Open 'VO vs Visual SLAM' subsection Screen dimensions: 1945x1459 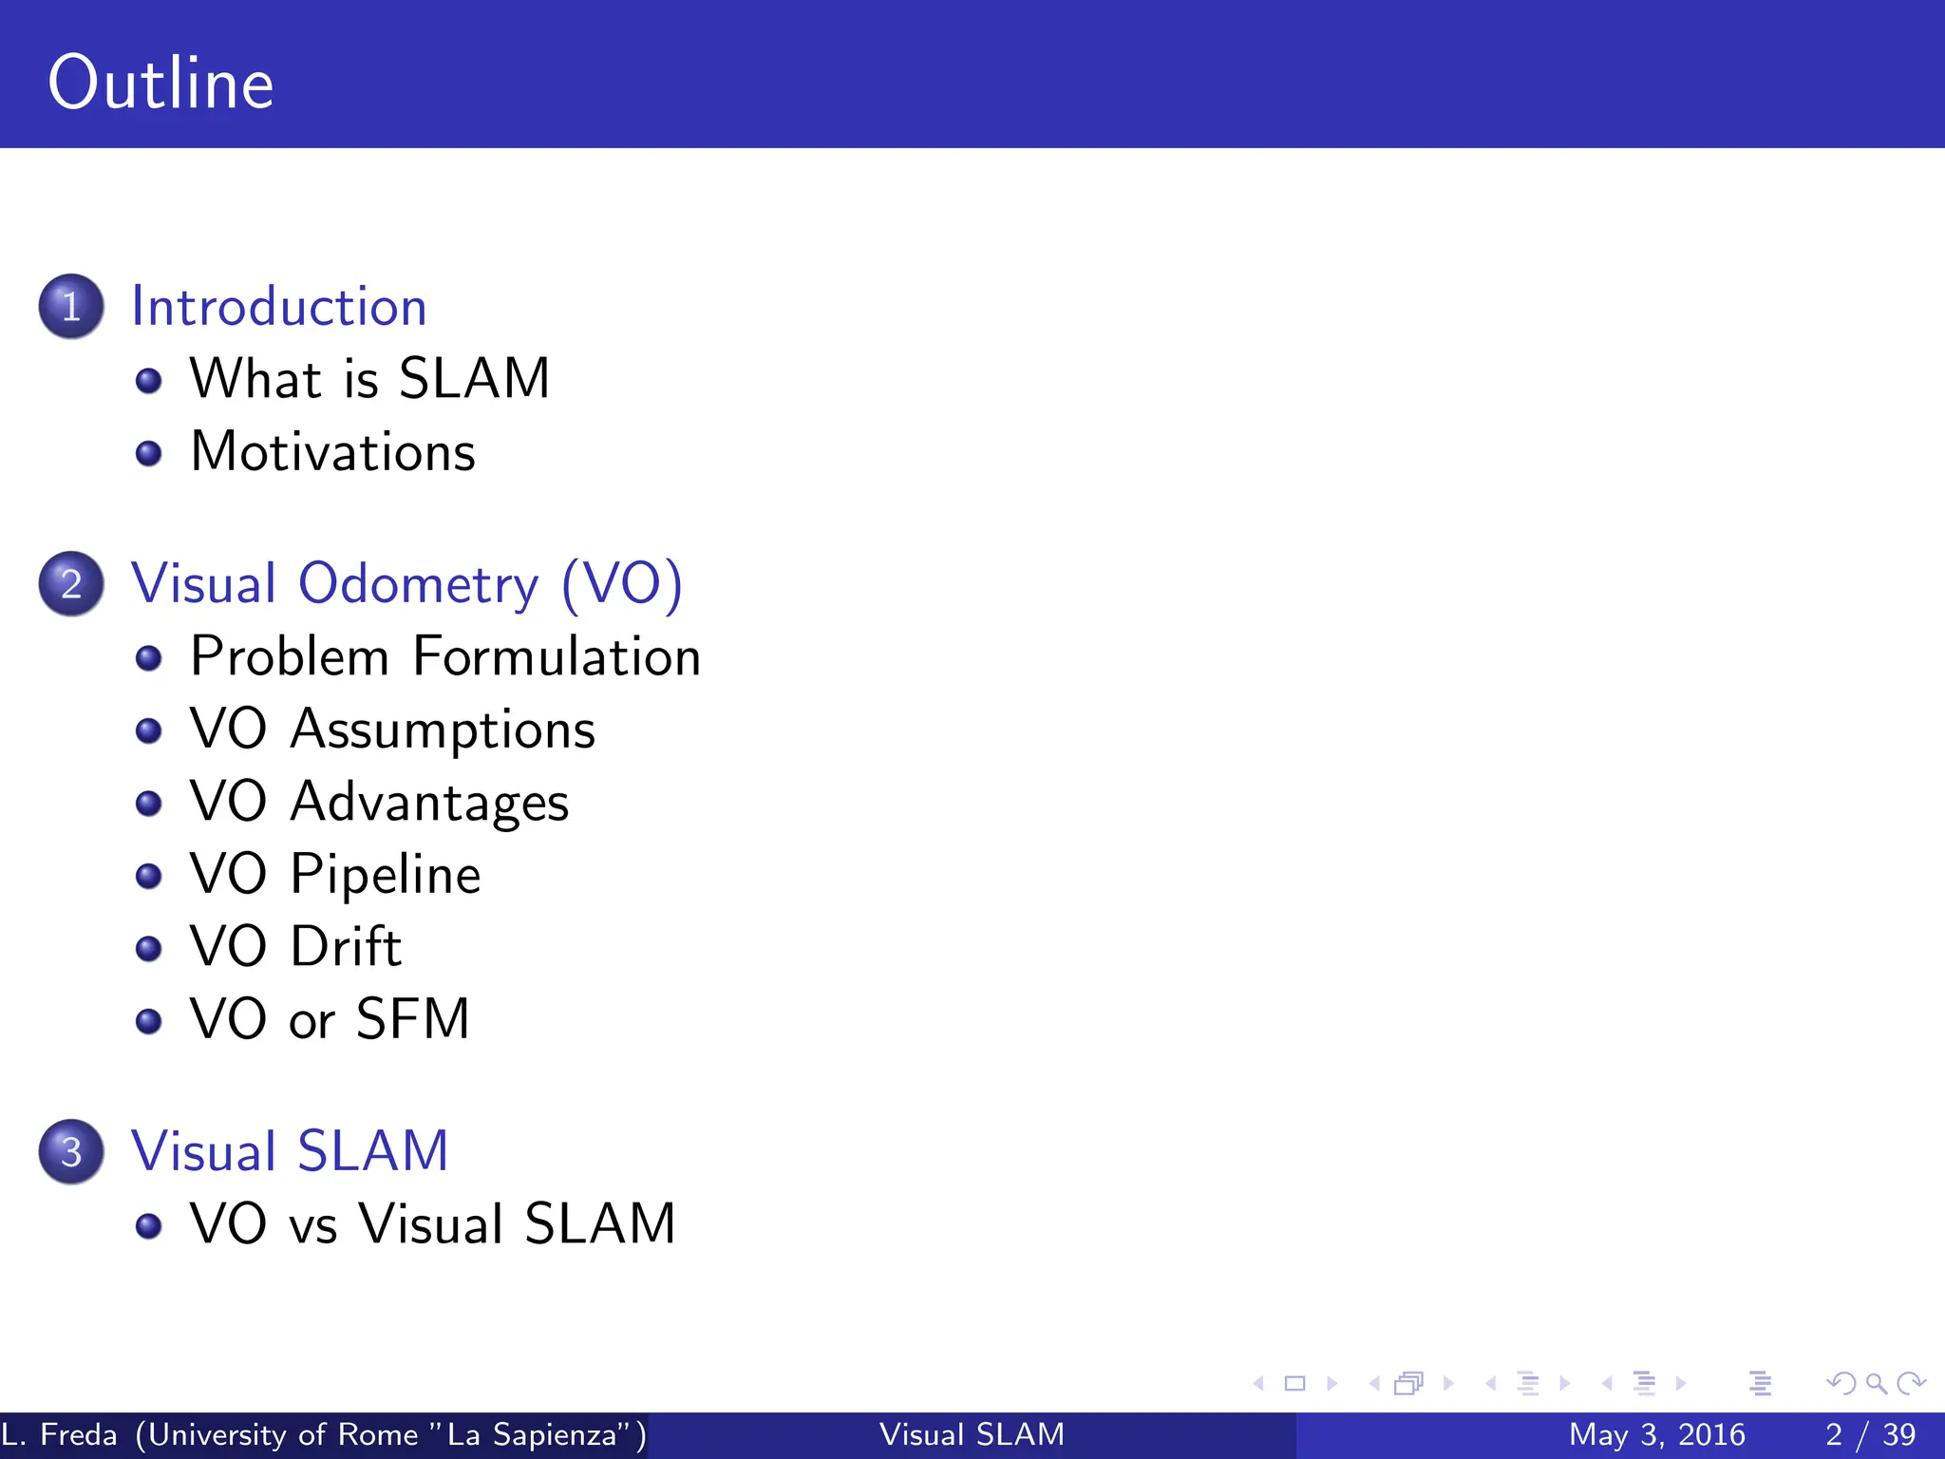click(x=432, y=1223)
